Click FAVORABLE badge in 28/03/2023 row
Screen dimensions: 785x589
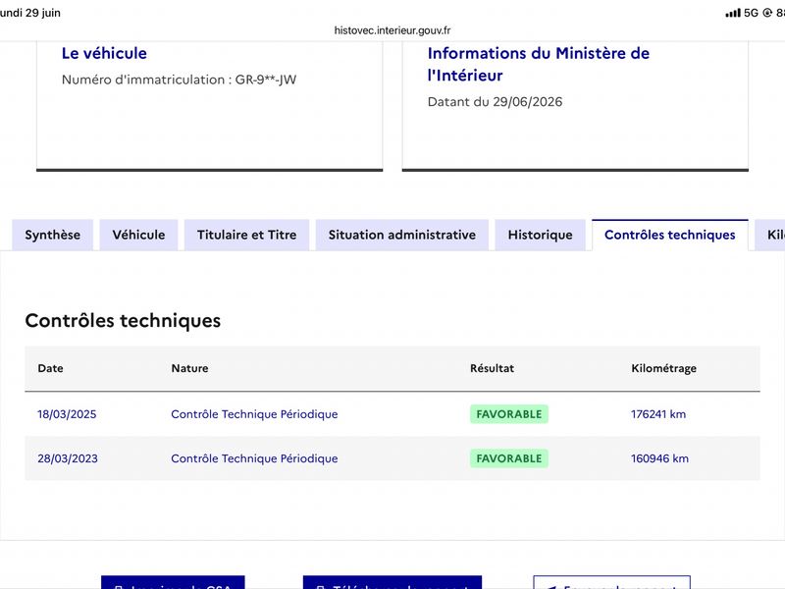click(x=509, y=458)
